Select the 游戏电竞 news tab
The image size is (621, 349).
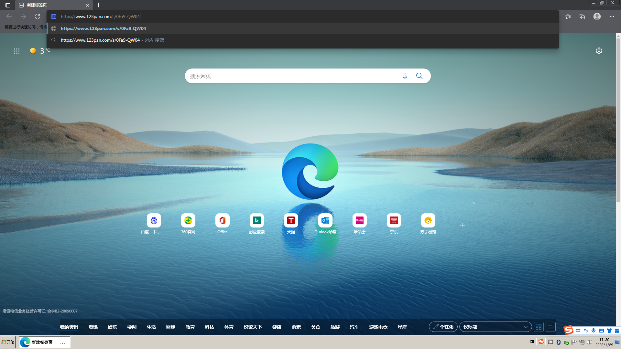pyautogui.click(x=378, y=327)
